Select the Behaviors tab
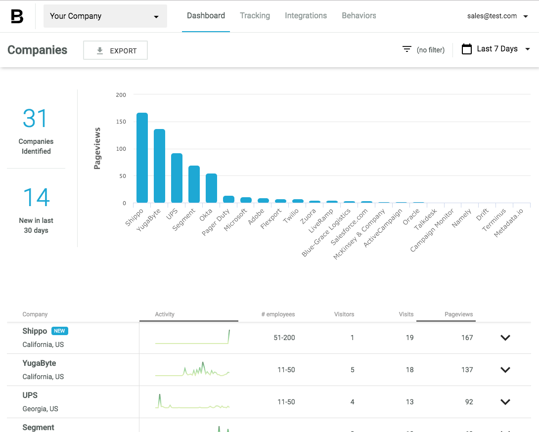 [x=359, y=16]
